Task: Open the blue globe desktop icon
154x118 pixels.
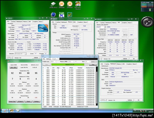Action: pyautogui.click(x=54, y=15)
